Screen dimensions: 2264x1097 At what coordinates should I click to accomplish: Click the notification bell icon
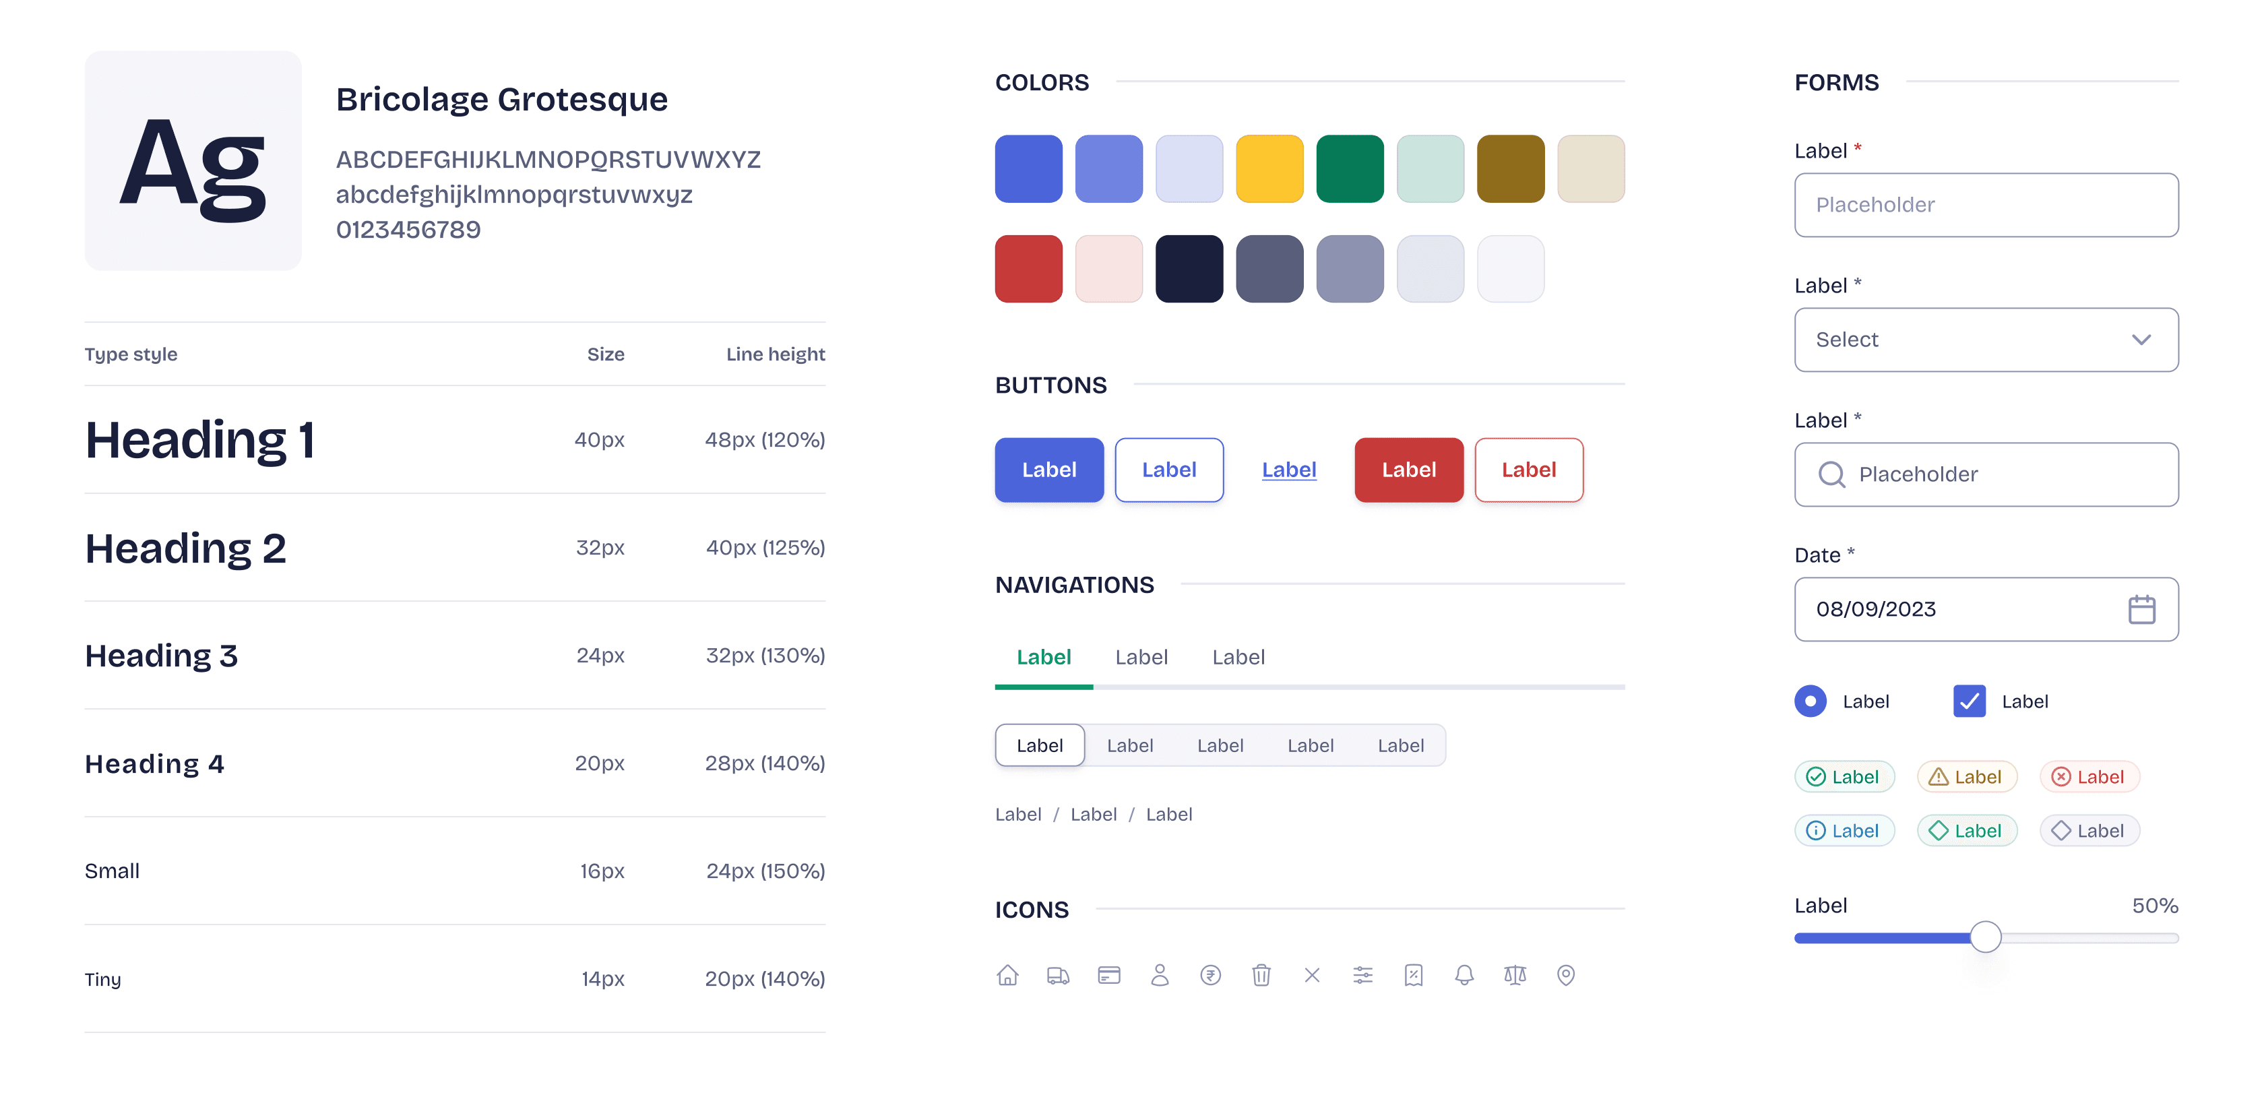(1464, 975)
